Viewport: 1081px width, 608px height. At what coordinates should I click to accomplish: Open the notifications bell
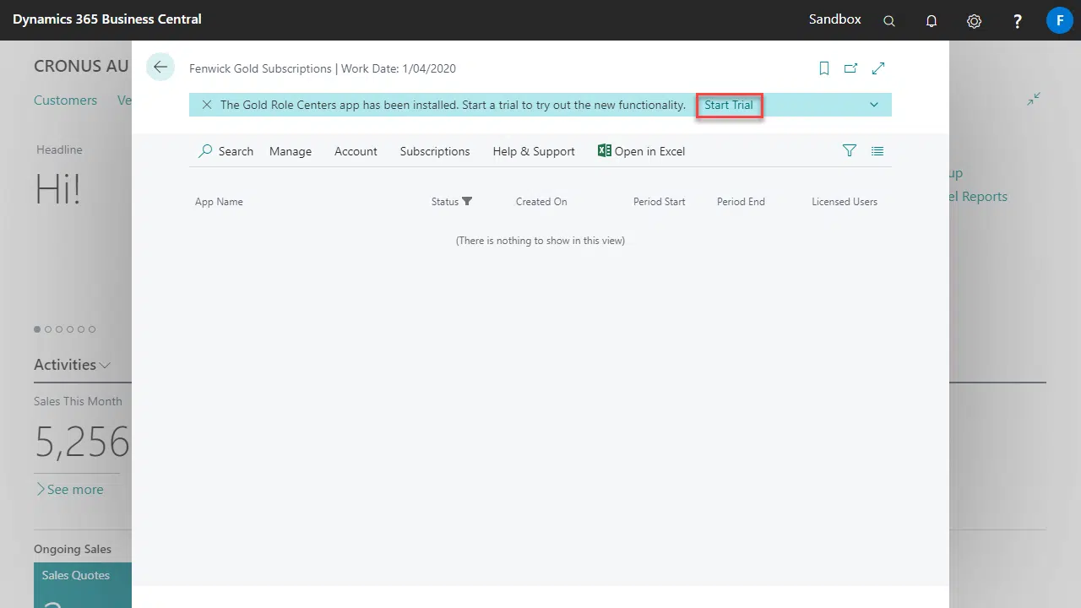tap(932, 21)
